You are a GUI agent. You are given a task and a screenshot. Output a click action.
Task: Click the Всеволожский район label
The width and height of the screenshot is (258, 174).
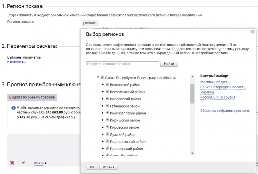point(127,92)
